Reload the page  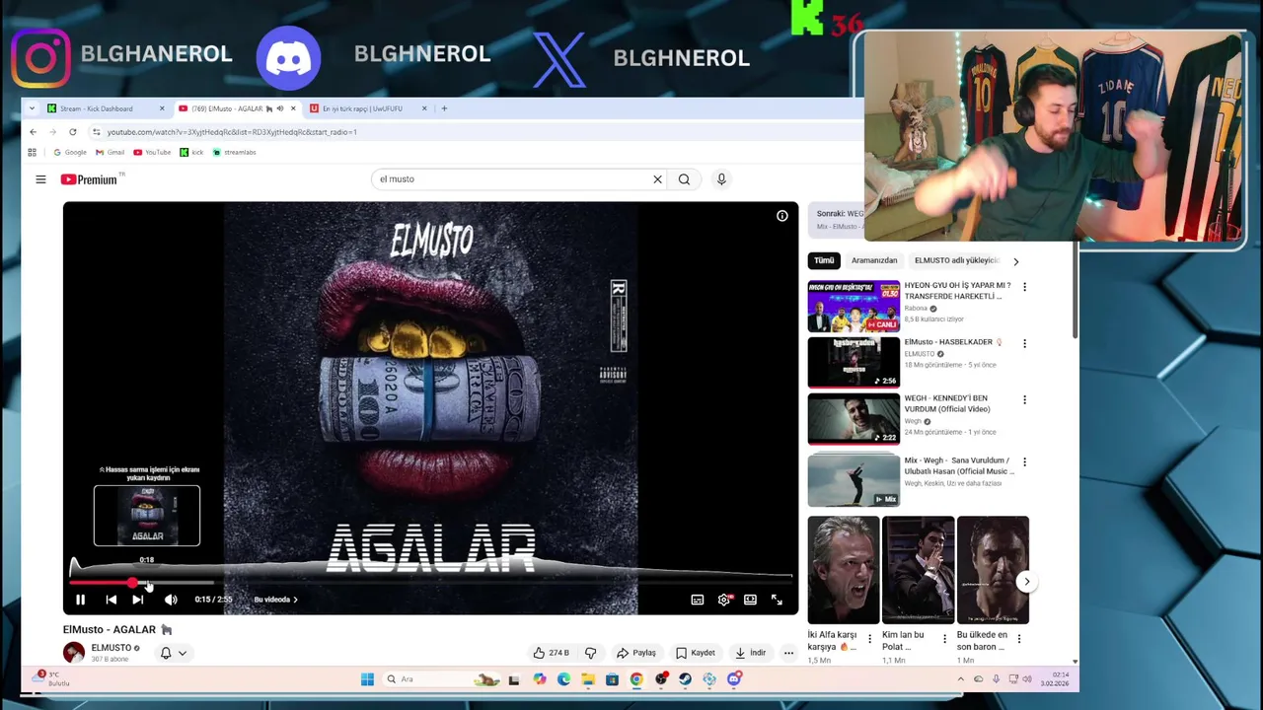72,132
